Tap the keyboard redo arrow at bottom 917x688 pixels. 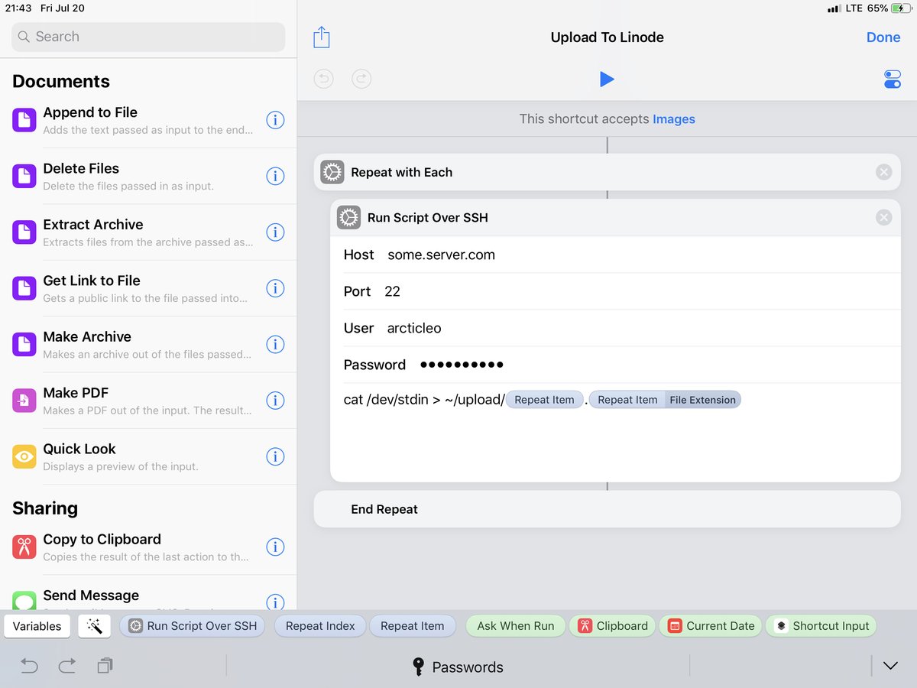tap(67, 667)
